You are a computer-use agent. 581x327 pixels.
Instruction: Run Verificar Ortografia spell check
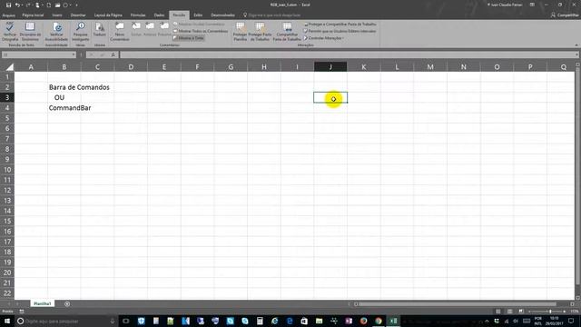[10, 31]
